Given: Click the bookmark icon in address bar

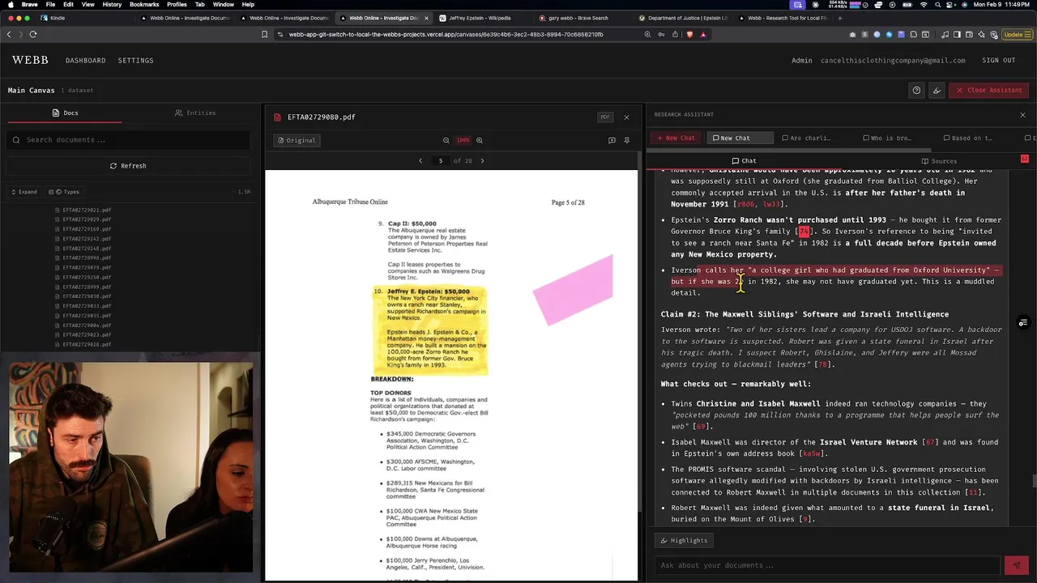Looking at the screenshot, I should (264, 34).
